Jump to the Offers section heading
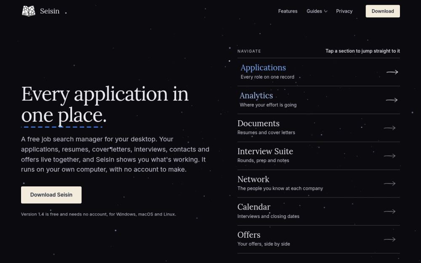Viewport: 421px width, 263px height. click(x=249, y=235)
